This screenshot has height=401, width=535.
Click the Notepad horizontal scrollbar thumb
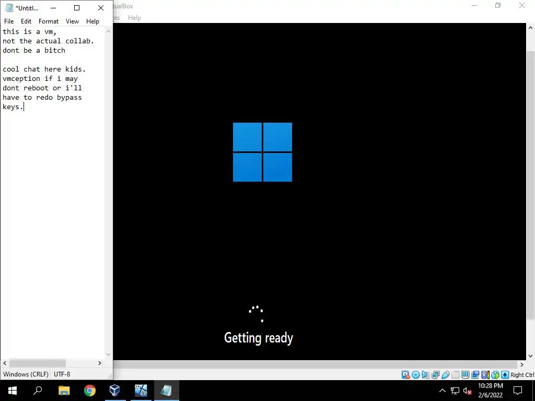[x=38, y=363]
